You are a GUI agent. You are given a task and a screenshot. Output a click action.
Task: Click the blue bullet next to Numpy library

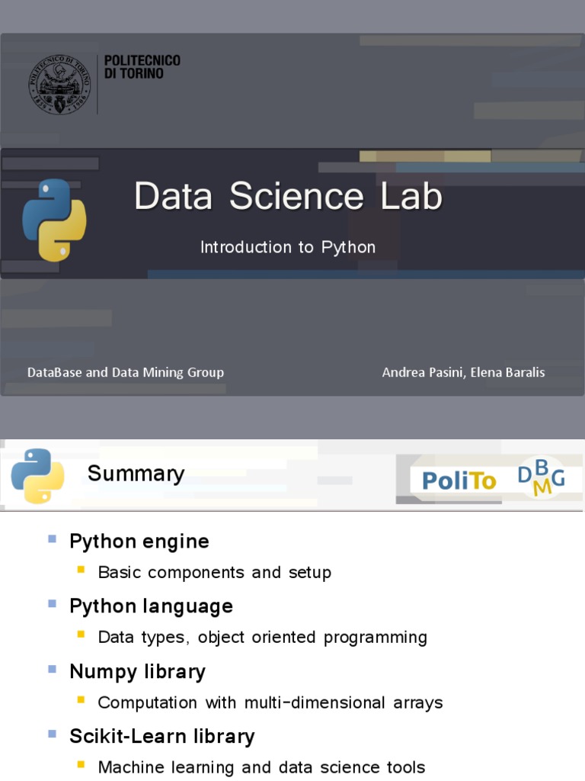pos(52,669)
